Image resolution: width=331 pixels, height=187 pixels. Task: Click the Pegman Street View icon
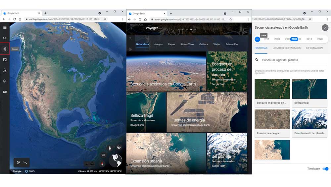point(110,148)
